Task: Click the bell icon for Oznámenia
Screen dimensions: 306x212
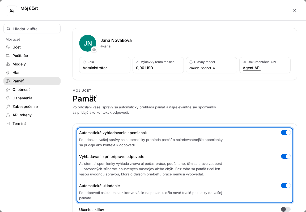Action: point(8,98)
